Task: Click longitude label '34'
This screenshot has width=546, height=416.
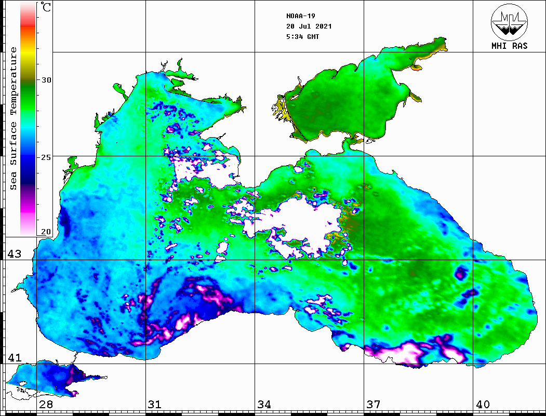Action: click(264, 404)
